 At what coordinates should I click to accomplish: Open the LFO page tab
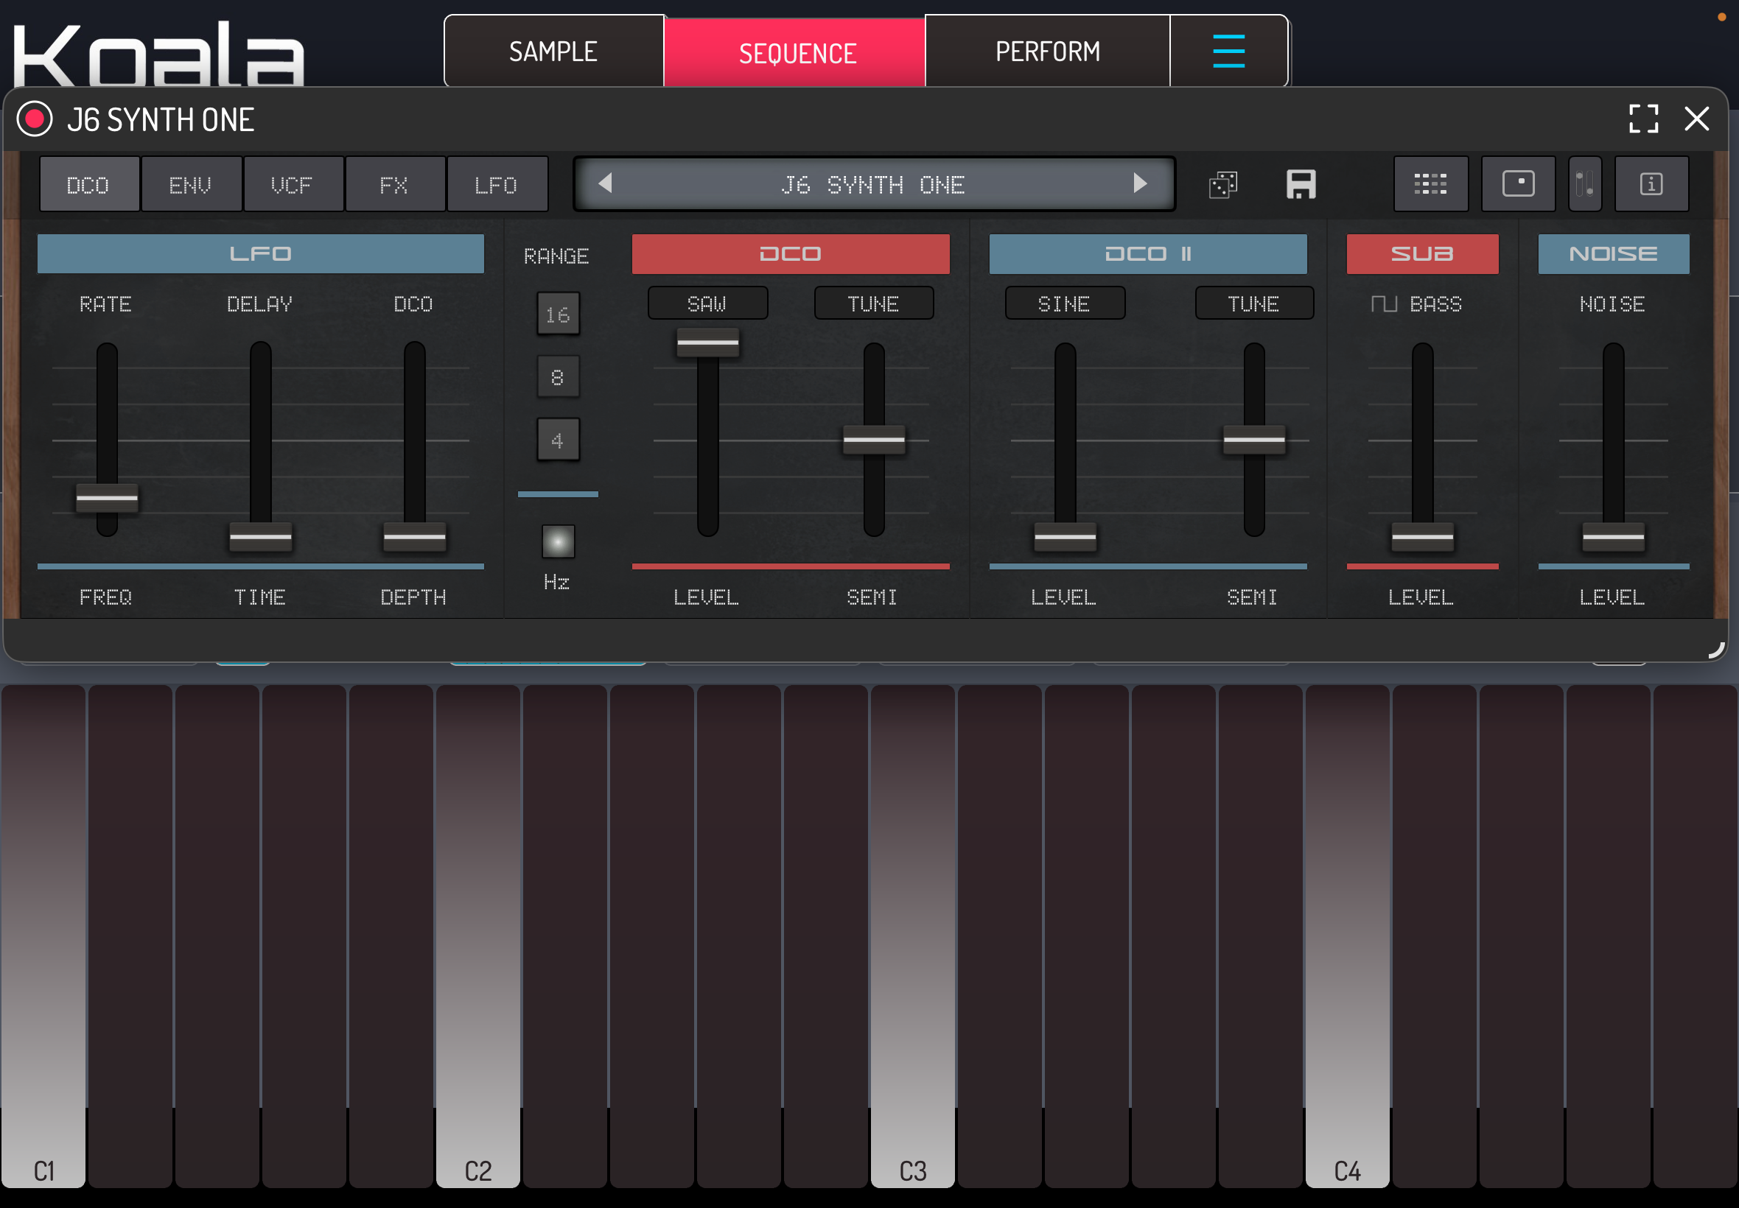[497, 184]
